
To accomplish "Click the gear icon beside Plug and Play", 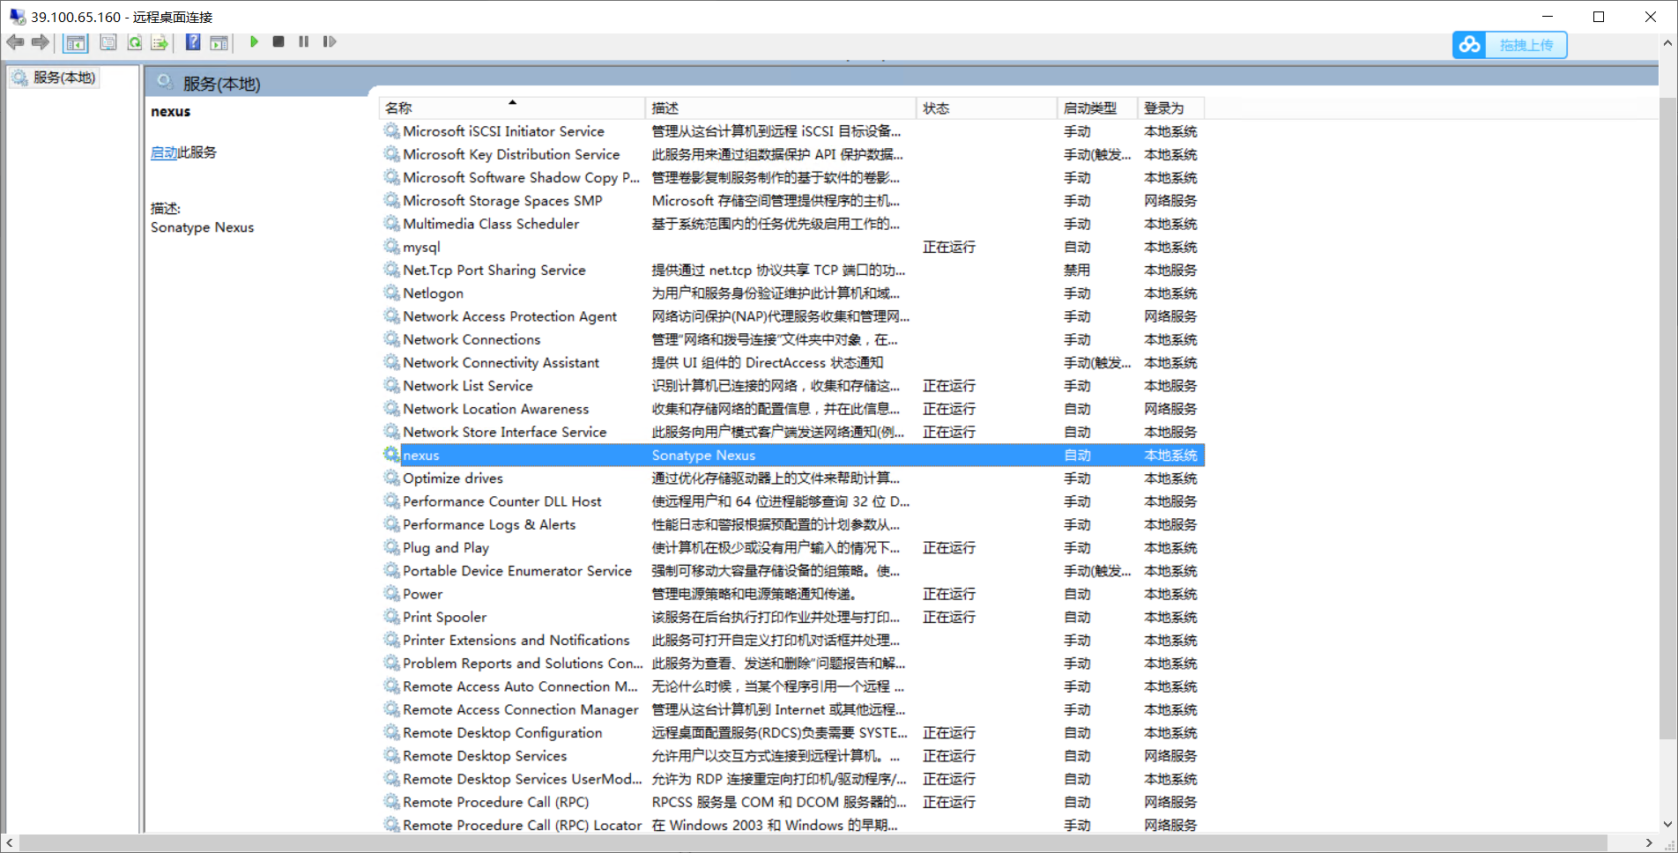I will tap(391, 546).
